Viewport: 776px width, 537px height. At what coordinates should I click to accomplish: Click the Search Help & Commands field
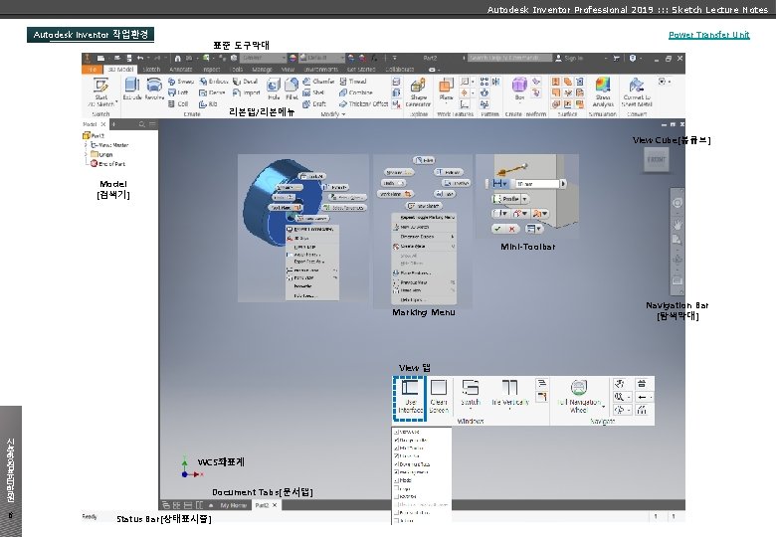(x=509, y=58)
